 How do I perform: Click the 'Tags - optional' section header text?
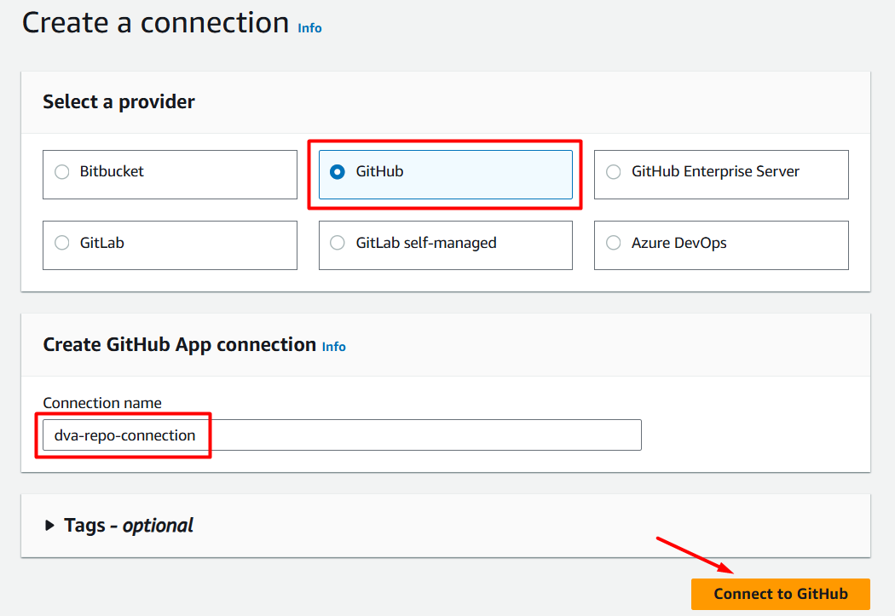(129, 526)
